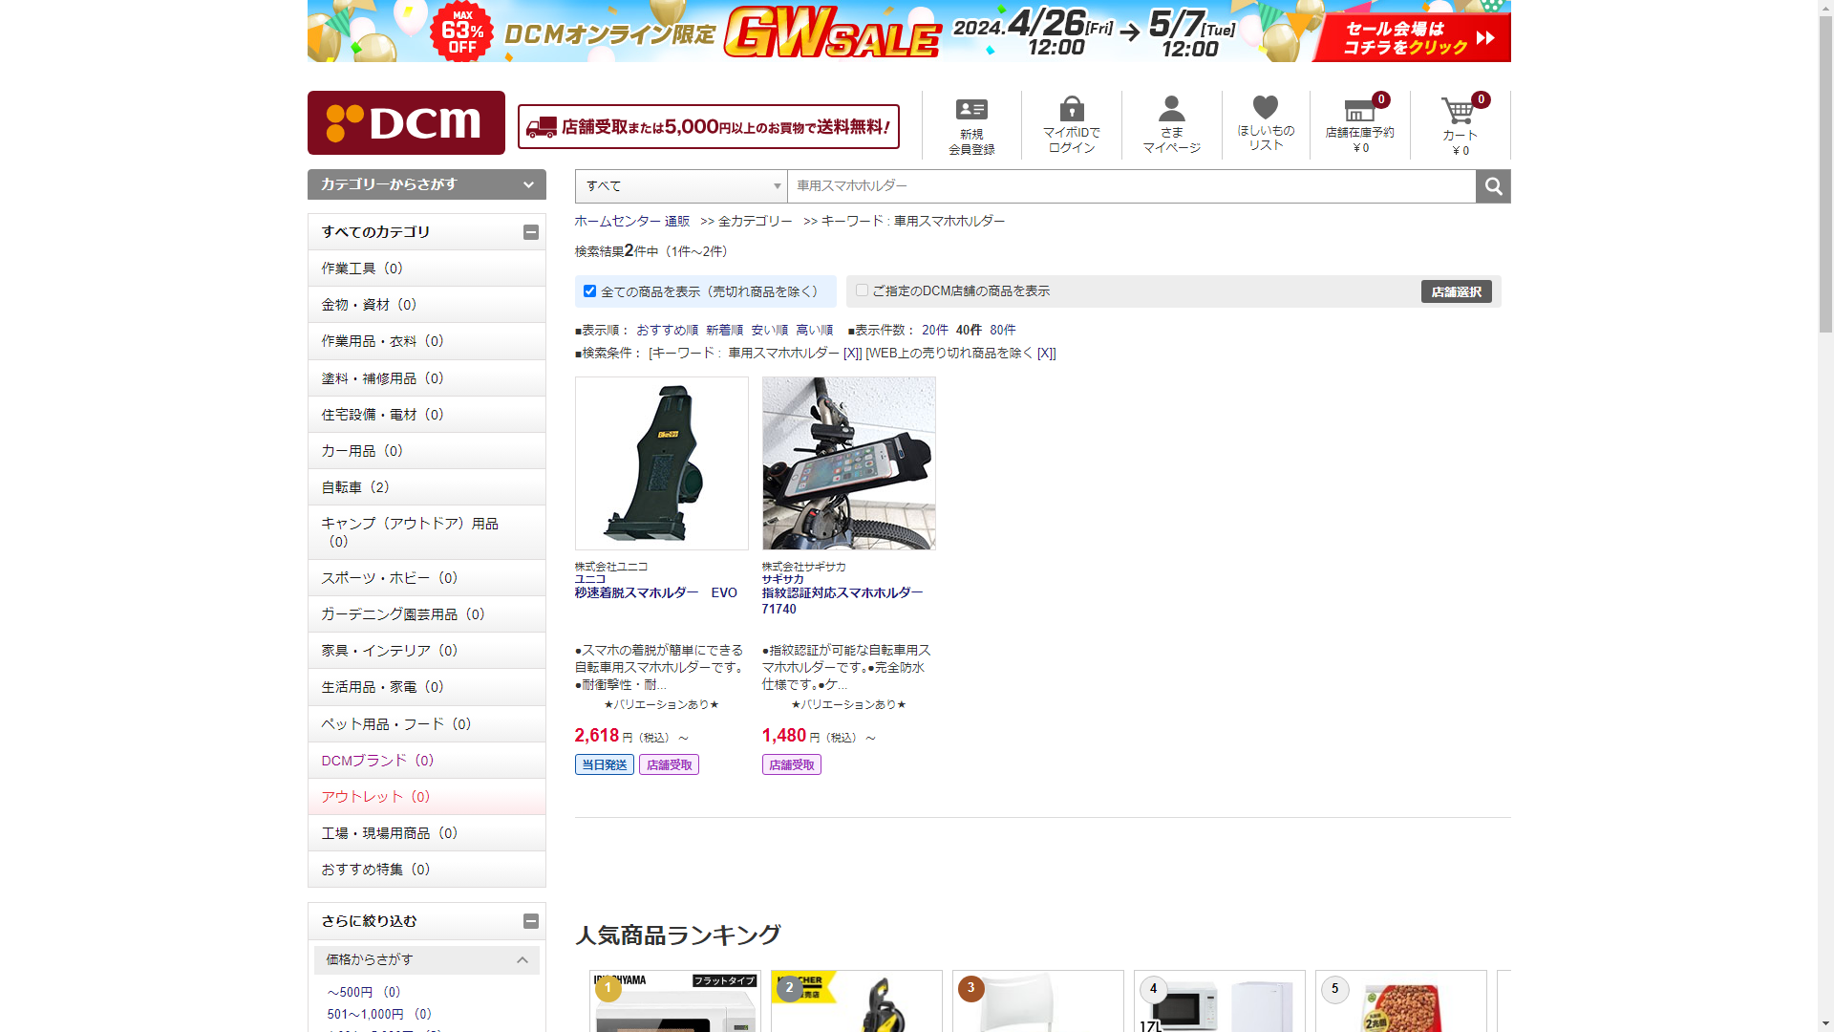Select 自転車 (2) category
The width and height of the screenshot is (1834, 1032).
point(354,487)
